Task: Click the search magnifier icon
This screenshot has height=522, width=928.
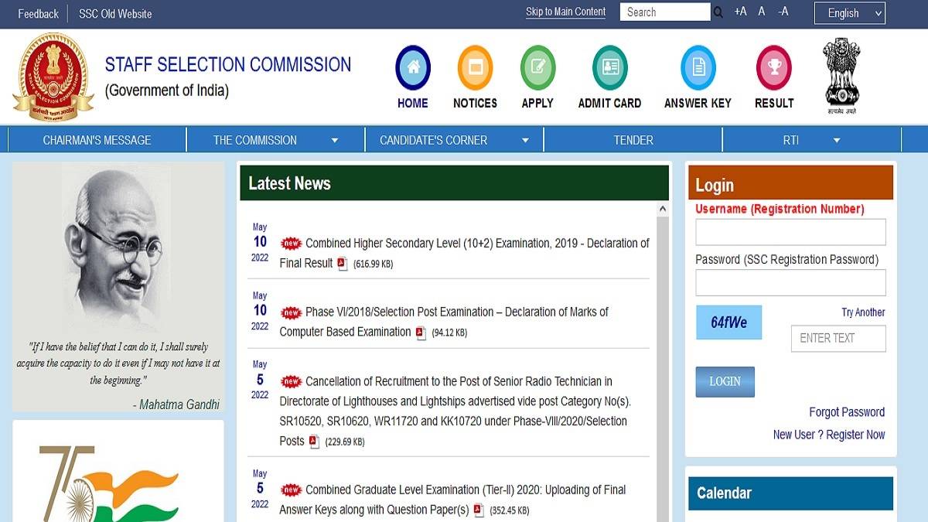Action: [718, 12]
